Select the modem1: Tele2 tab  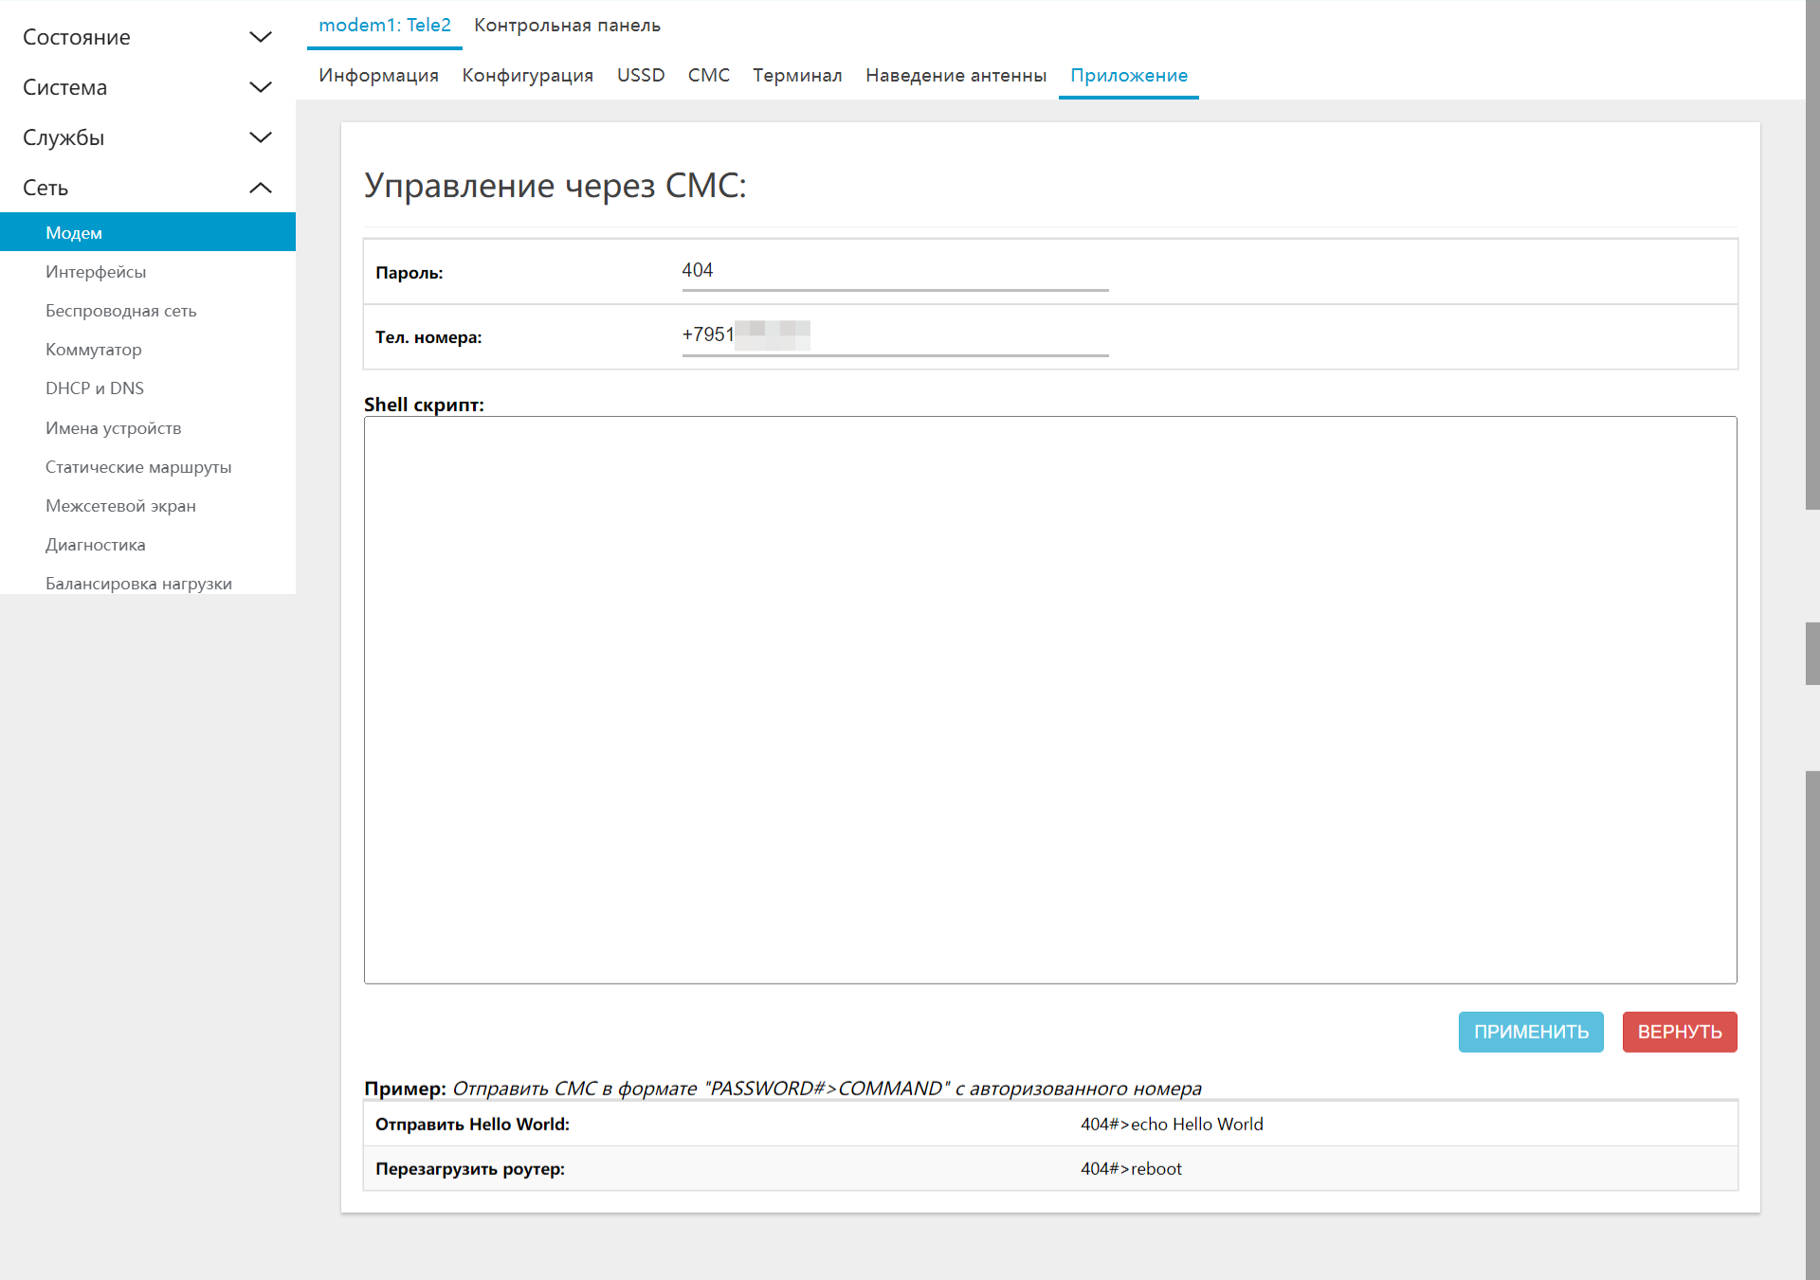385,26
